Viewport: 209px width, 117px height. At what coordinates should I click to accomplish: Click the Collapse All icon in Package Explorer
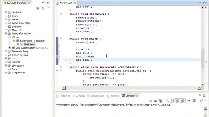coord(38,8)
